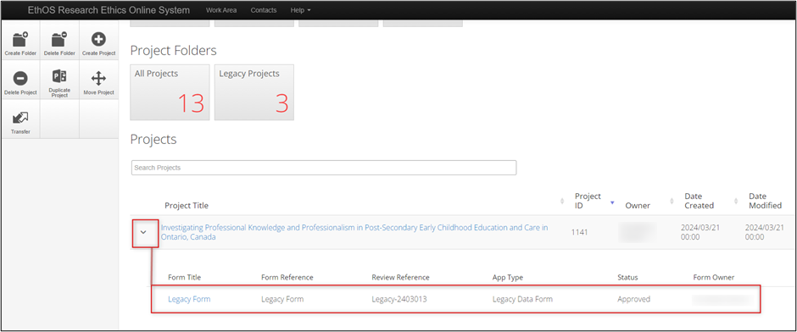
Task: Click the Review Reference column header
Action: pyautogui.click(x=400, y=277)
